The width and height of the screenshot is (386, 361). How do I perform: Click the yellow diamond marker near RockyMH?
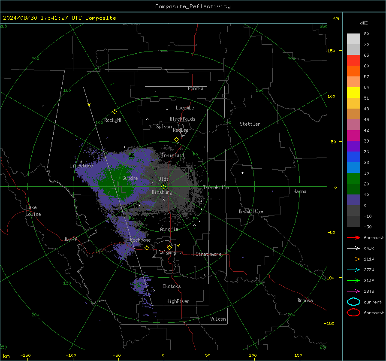coord(115,112)
